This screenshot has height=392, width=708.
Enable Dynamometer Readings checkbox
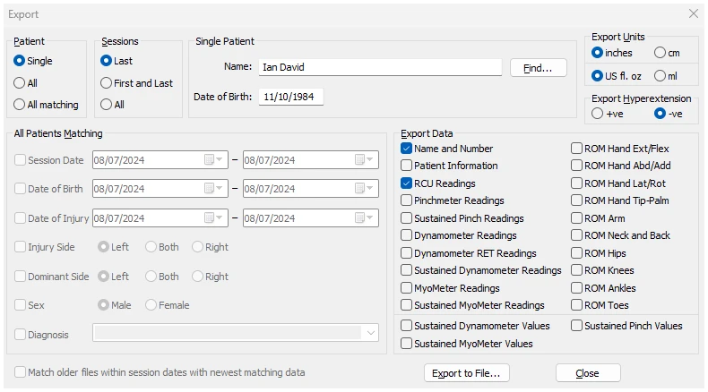click(x=407, y=235)
